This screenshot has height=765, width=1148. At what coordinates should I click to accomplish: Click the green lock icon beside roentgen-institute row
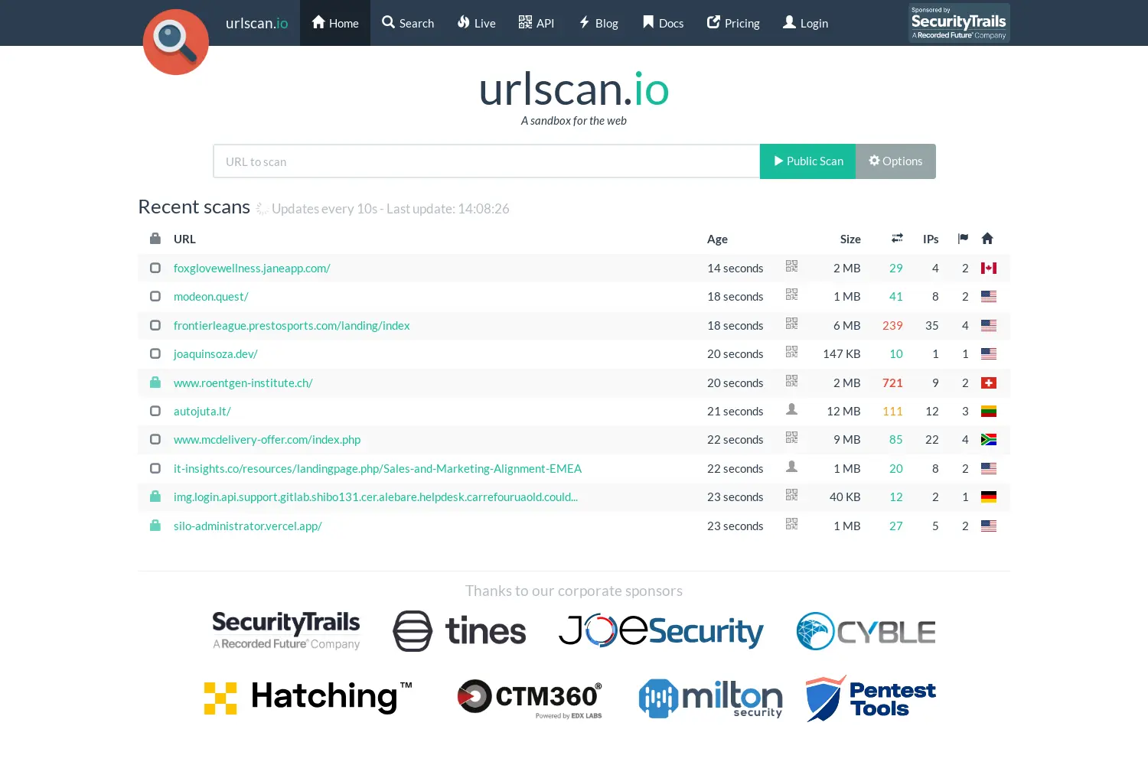(x=155, y=382)
